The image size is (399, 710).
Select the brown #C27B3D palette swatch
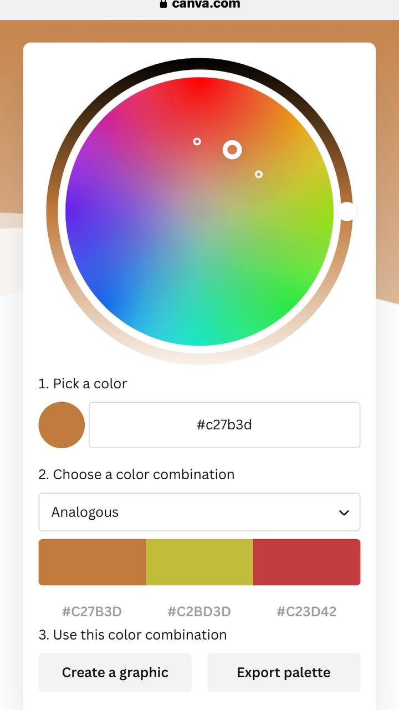pyautogui.click(x=92, y=562)
